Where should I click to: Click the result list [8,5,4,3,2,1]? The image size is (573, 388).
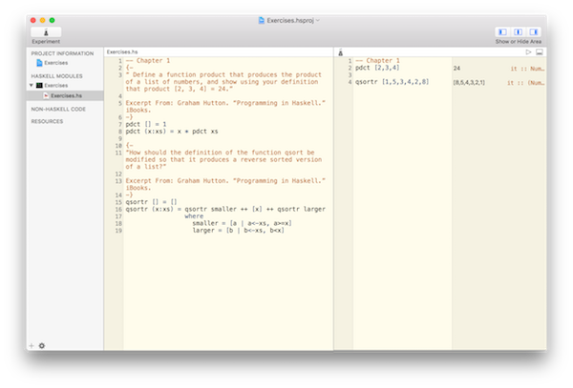click(x=469, y=82)
